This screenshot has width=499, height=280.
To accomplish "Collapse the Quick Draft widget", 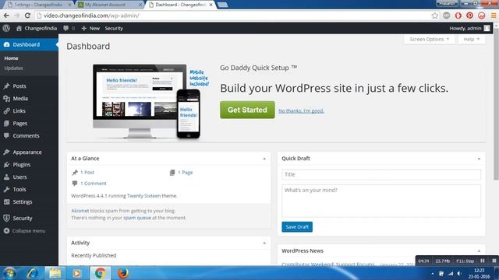I will tap(479, 159).
